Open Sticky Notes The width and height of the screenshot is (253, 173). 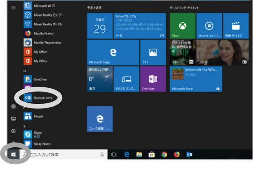click(x=37, y=144)
